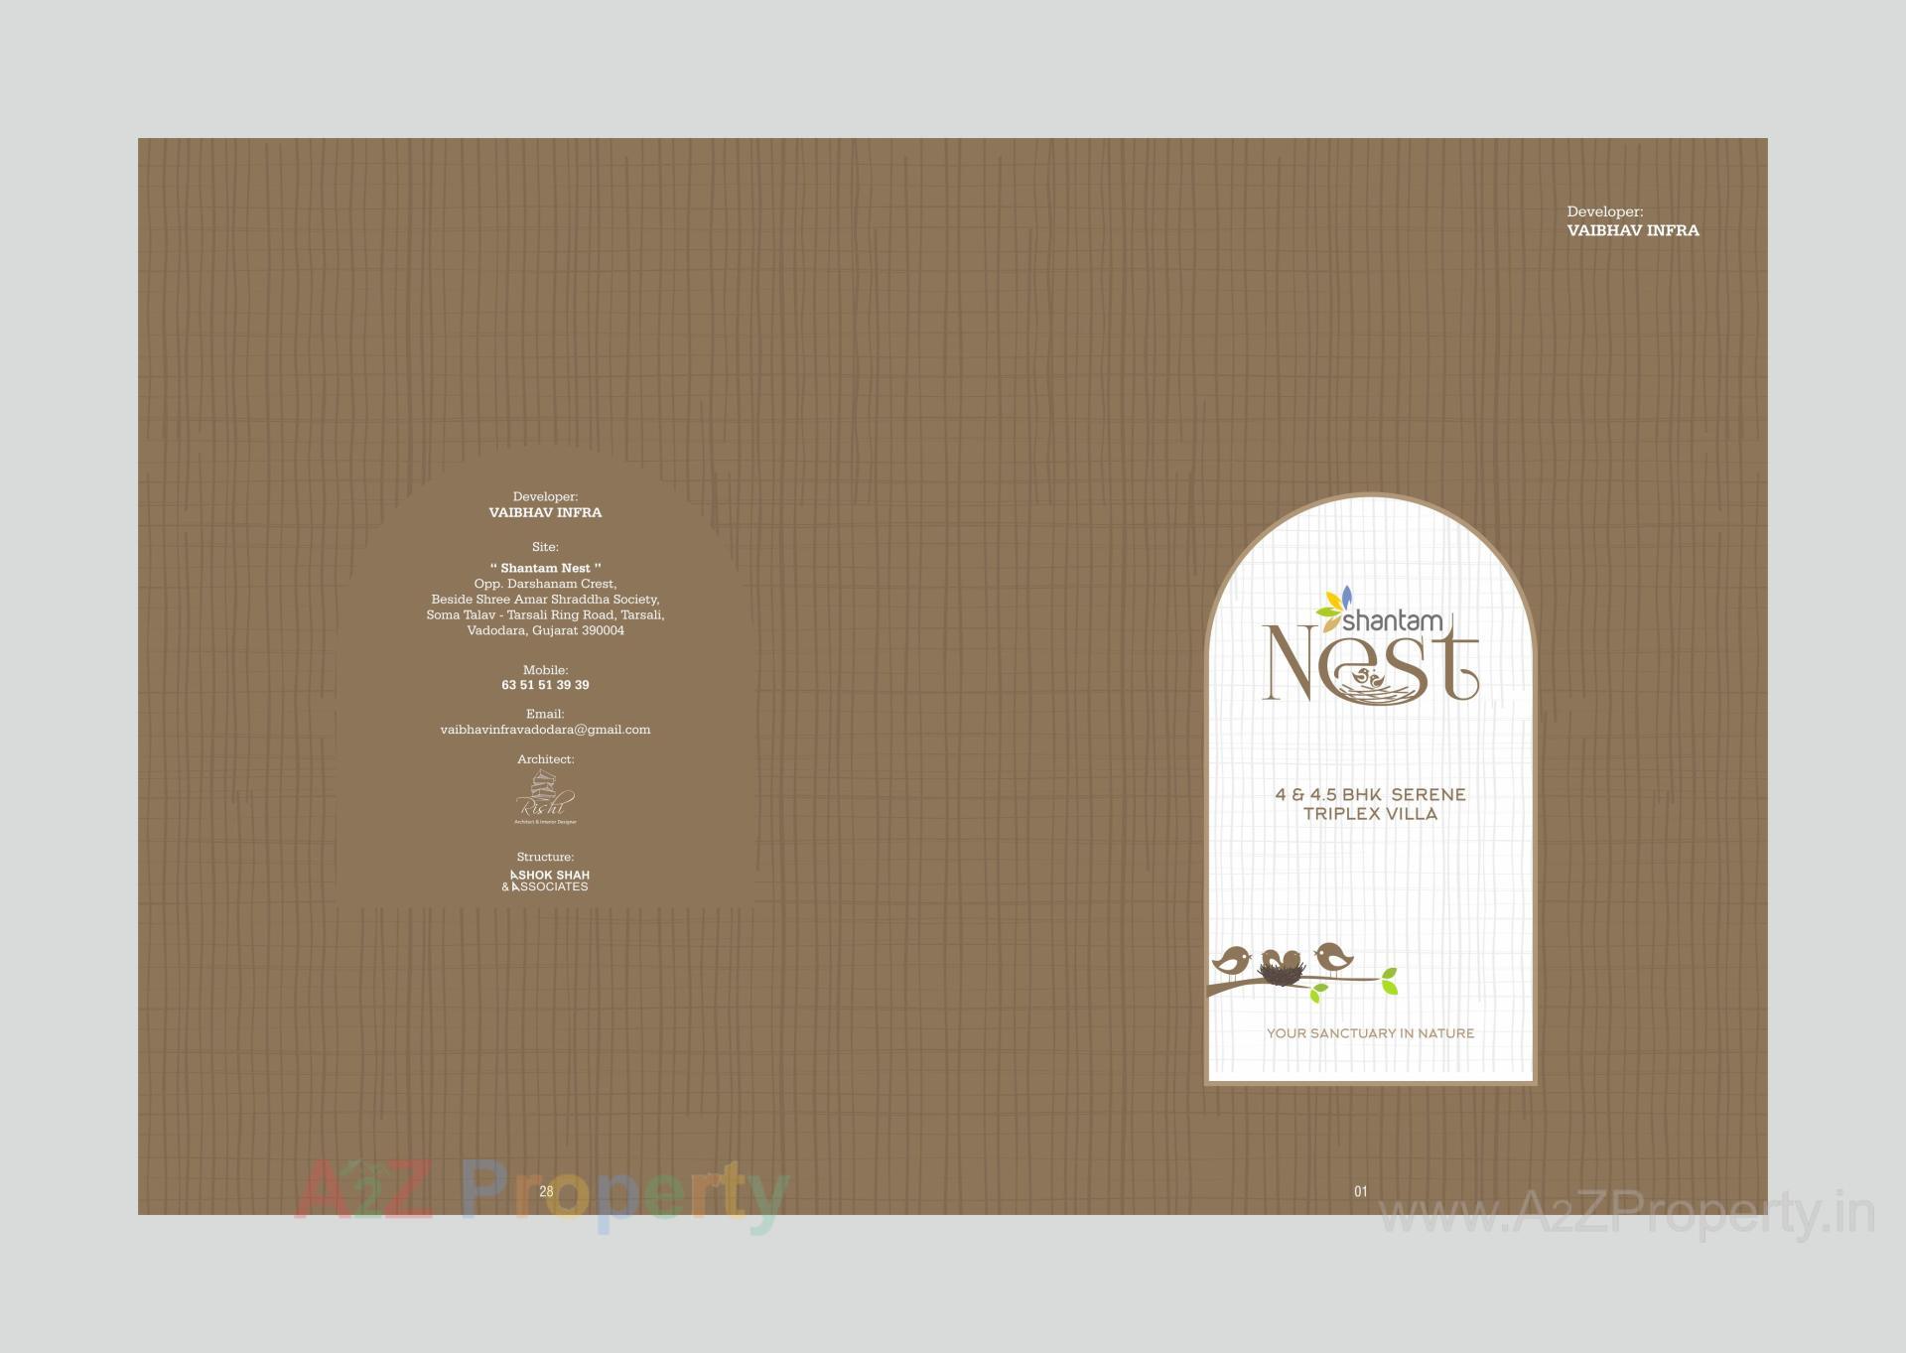Click the YOUR SANCTUARY IN NATURE tagline
Image resolution: width=1906 pixels, height=1353 pixels.
coord(1370,1032)
